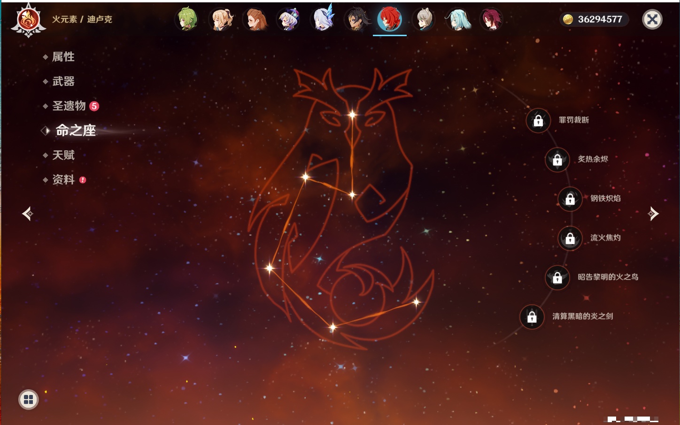The width and height of the screenshot is (680, 425).
Task: Click the top star of the constellation
Action: [352, 114]
